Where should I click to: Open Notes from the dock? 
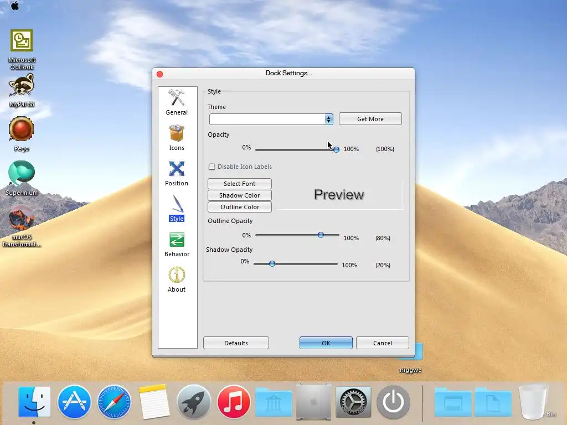tap(154, 402)
